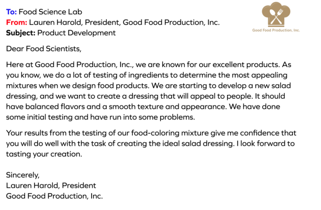This screenshot has height=210, width=321.
Task: Select the "Product Development" subject text
Action: point(77,33)
